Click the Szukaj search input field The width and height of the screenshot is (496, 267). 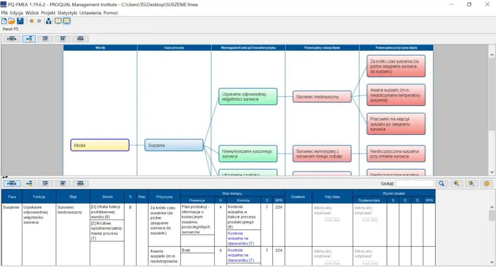(414, 183)
